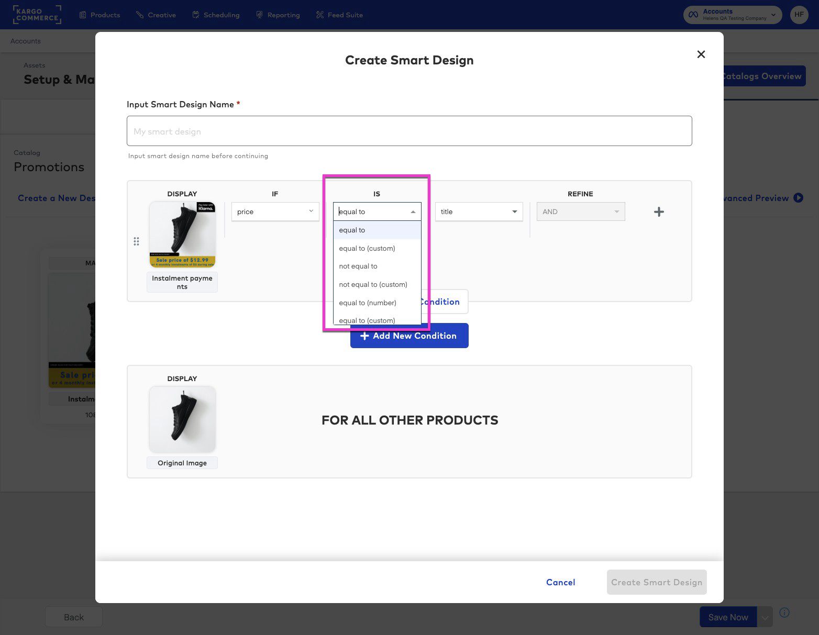Viewport: 819px width, 635px height.
Task: Click the Cancel link in the modal
Action: pos(560,582)
